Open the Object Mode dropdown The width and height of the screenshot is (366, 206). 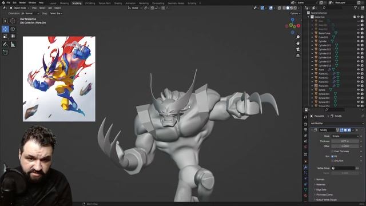click(19, 8)
